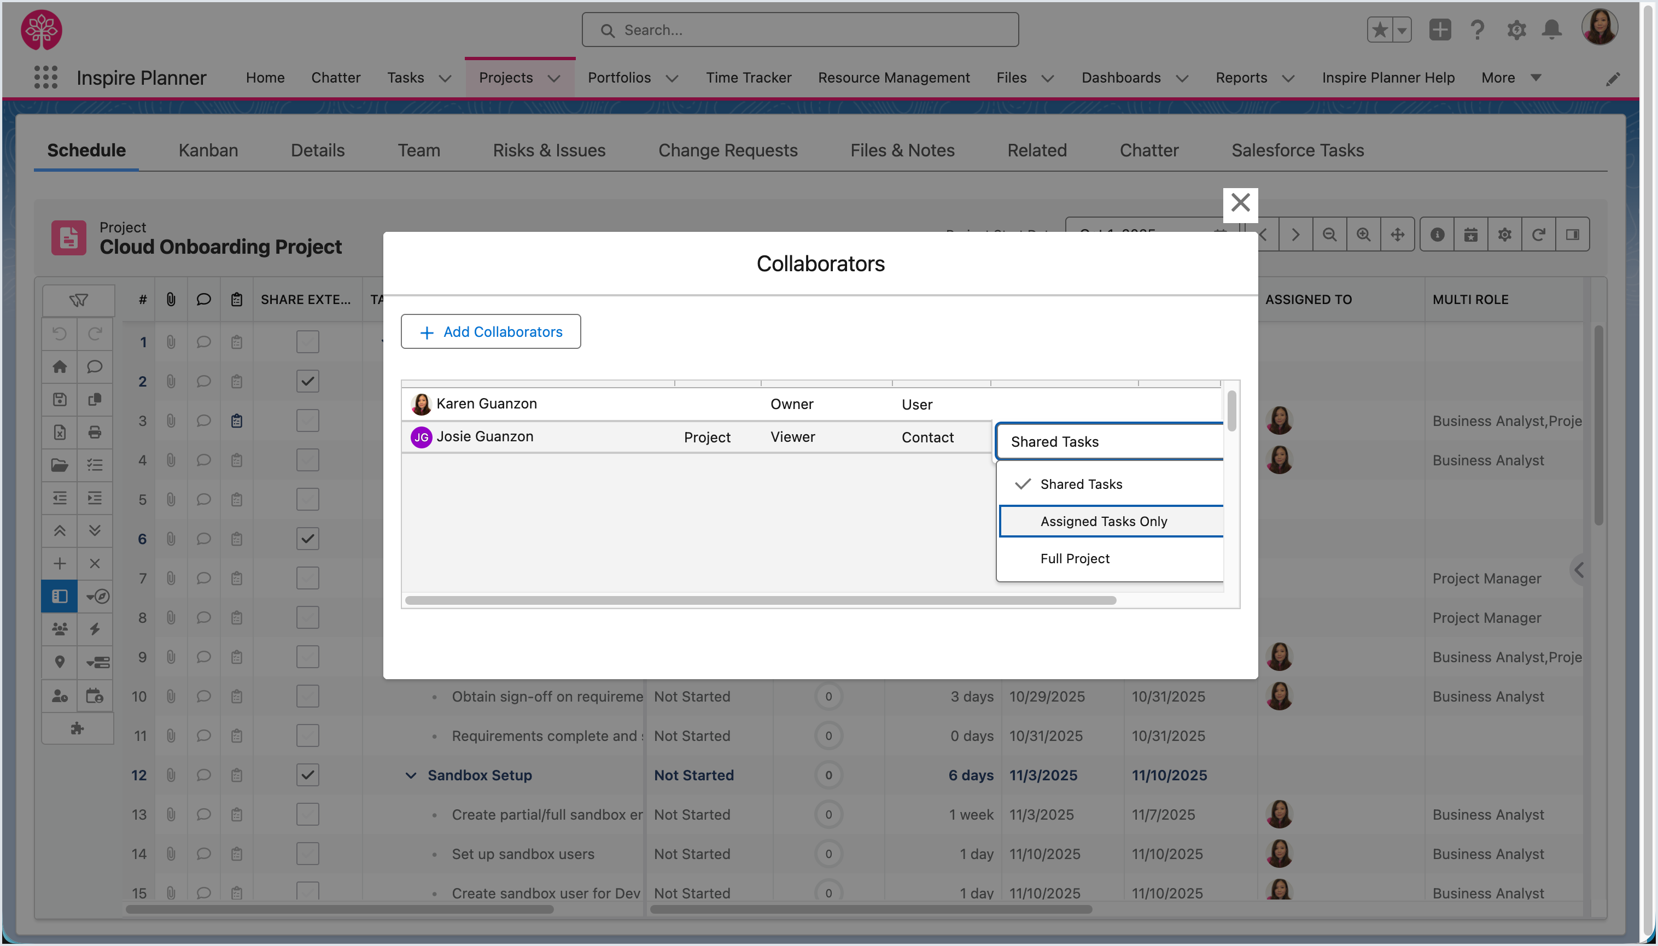Uncheck share externally box for row 12
The image size is (1658, 946).
coord(307,775)
